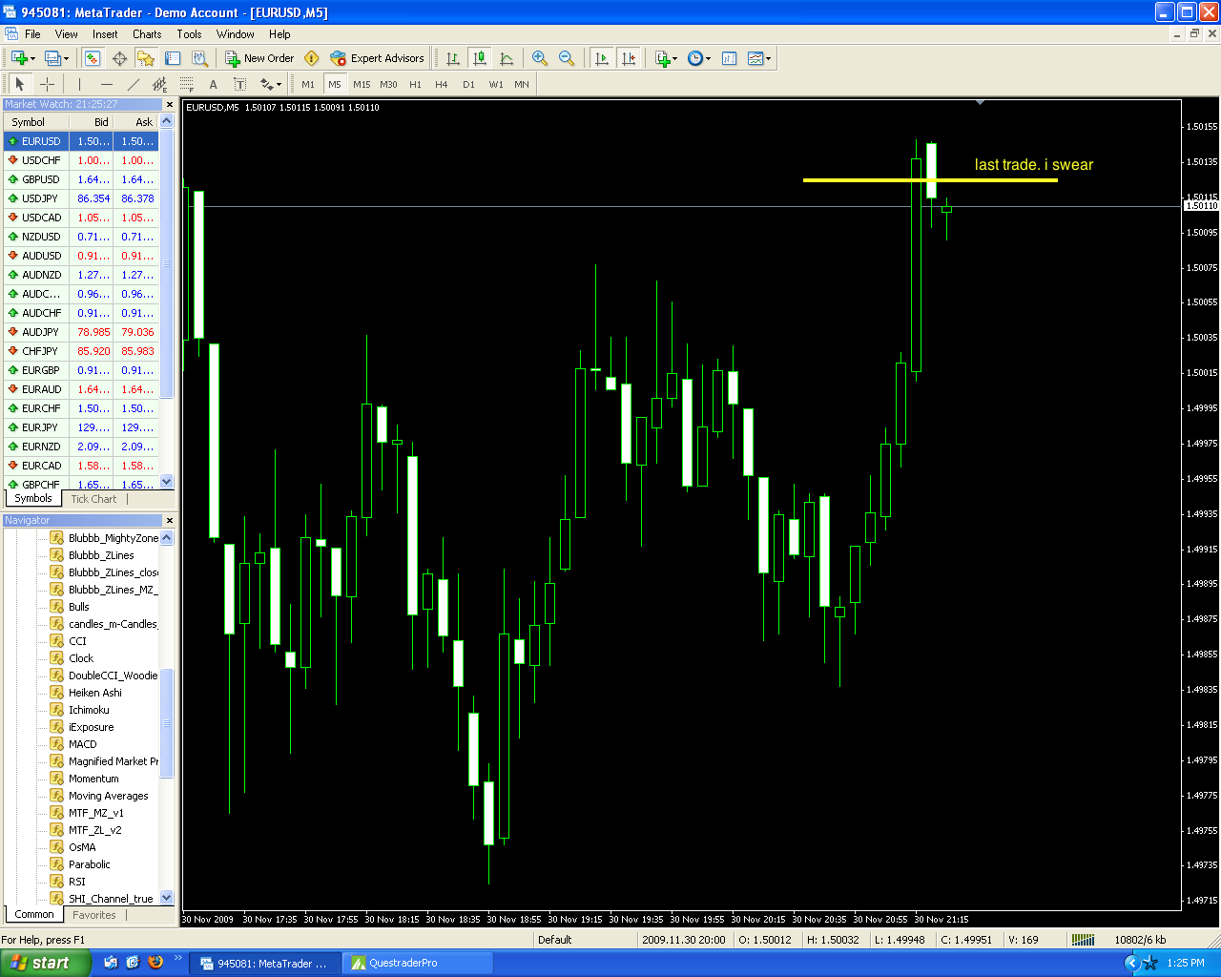
Task: Open the Tools menu
Action: [x=189, y=33]
